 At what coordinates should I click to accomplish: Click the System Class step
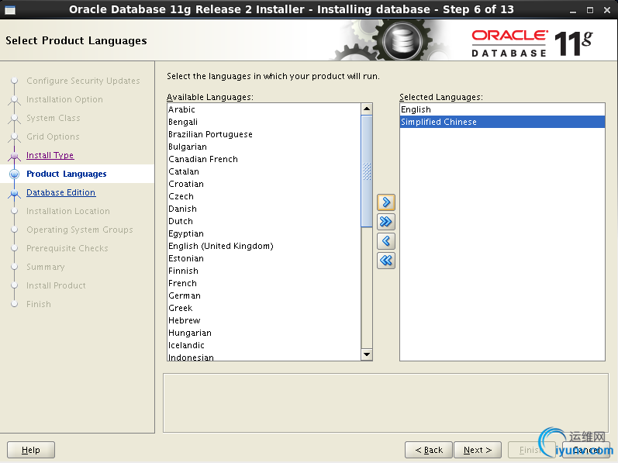tap(54, 118)
